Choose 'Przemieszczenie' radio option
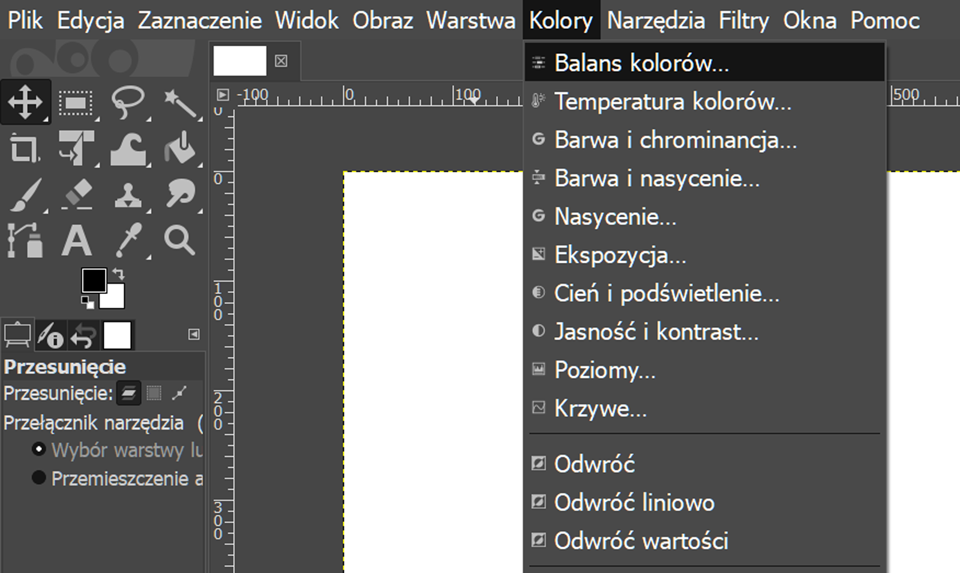The width and height of the screenshot is (960, 573). tap(39, 478)
